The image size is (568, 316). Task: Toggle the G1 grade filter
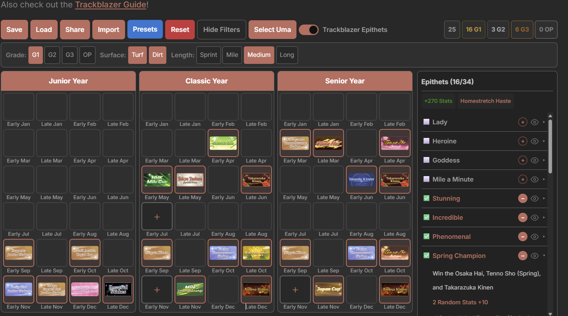coord(35,55)
